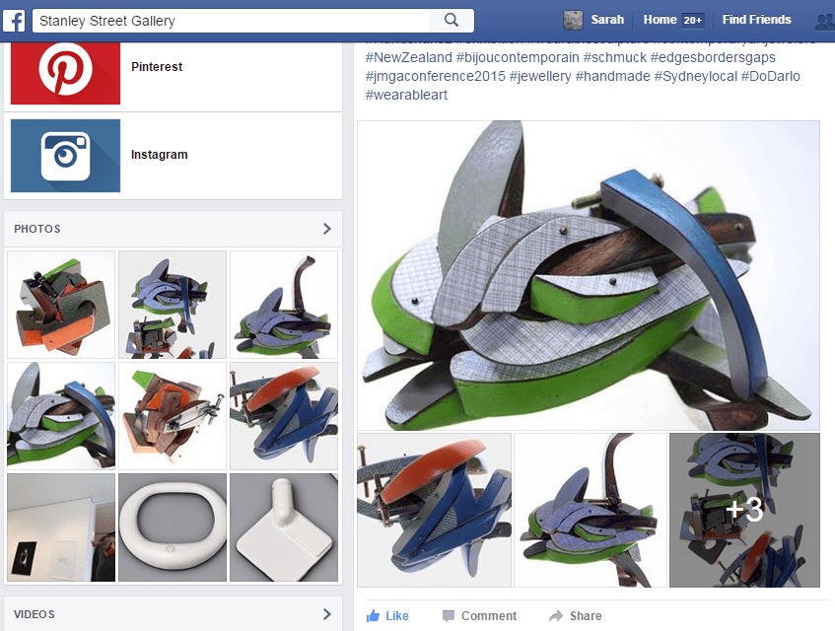Click the Stanley Street Gallery search field

[x=237, y=20]
